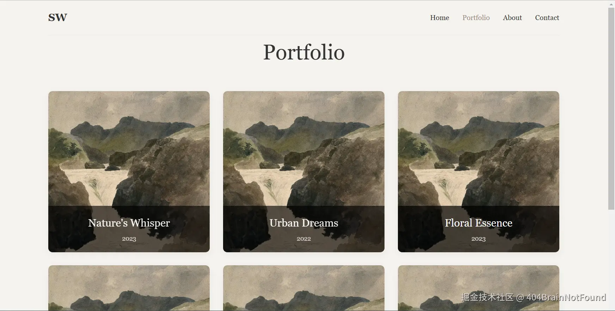615x311 pixels.
Task: Open the Home navigation link
Action: click(x=439, y=18)
